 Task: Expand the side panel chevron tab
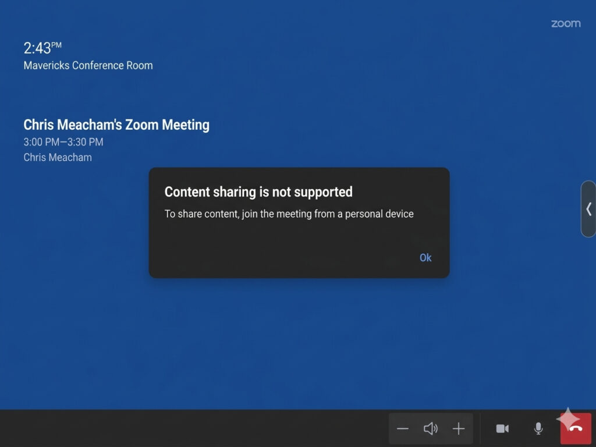(x=588, y=209)
